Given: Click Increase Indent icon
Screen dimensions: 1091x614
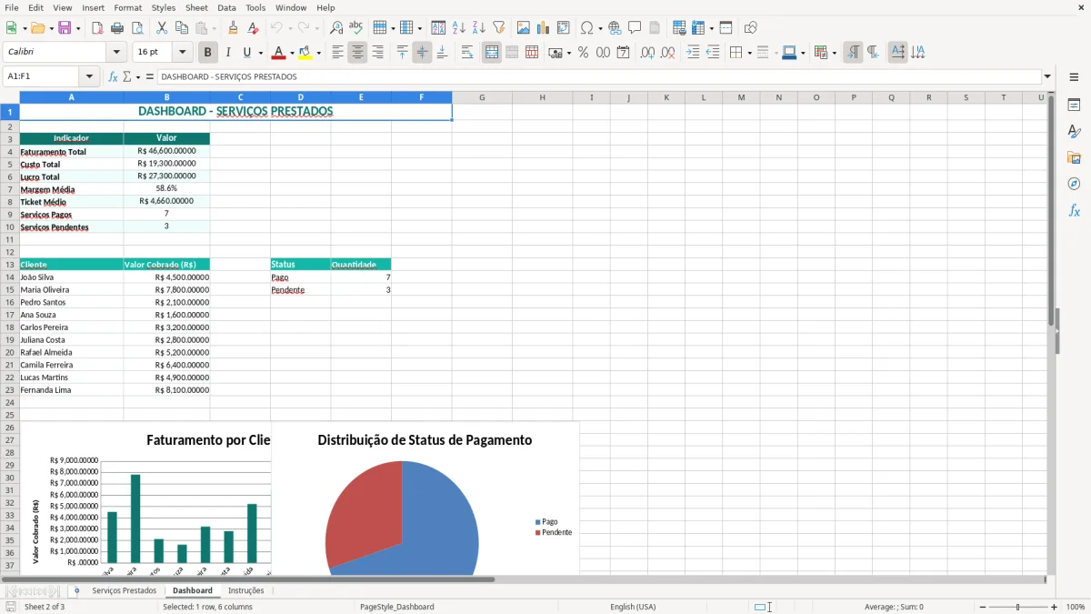Looking at the screenshot, I should pos(693,53).
